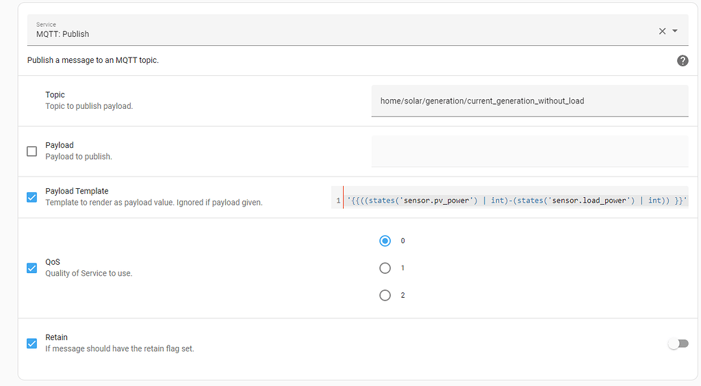The width and height of the screenshot is (701, 386).
Task: Open the help icon for MQTT publish
Action: click(x=683, y=61)
